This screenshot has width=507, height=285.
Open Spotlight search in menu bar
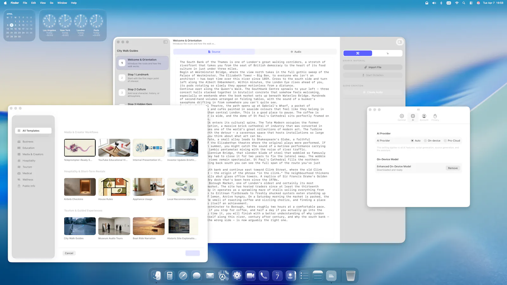[464, 3]
